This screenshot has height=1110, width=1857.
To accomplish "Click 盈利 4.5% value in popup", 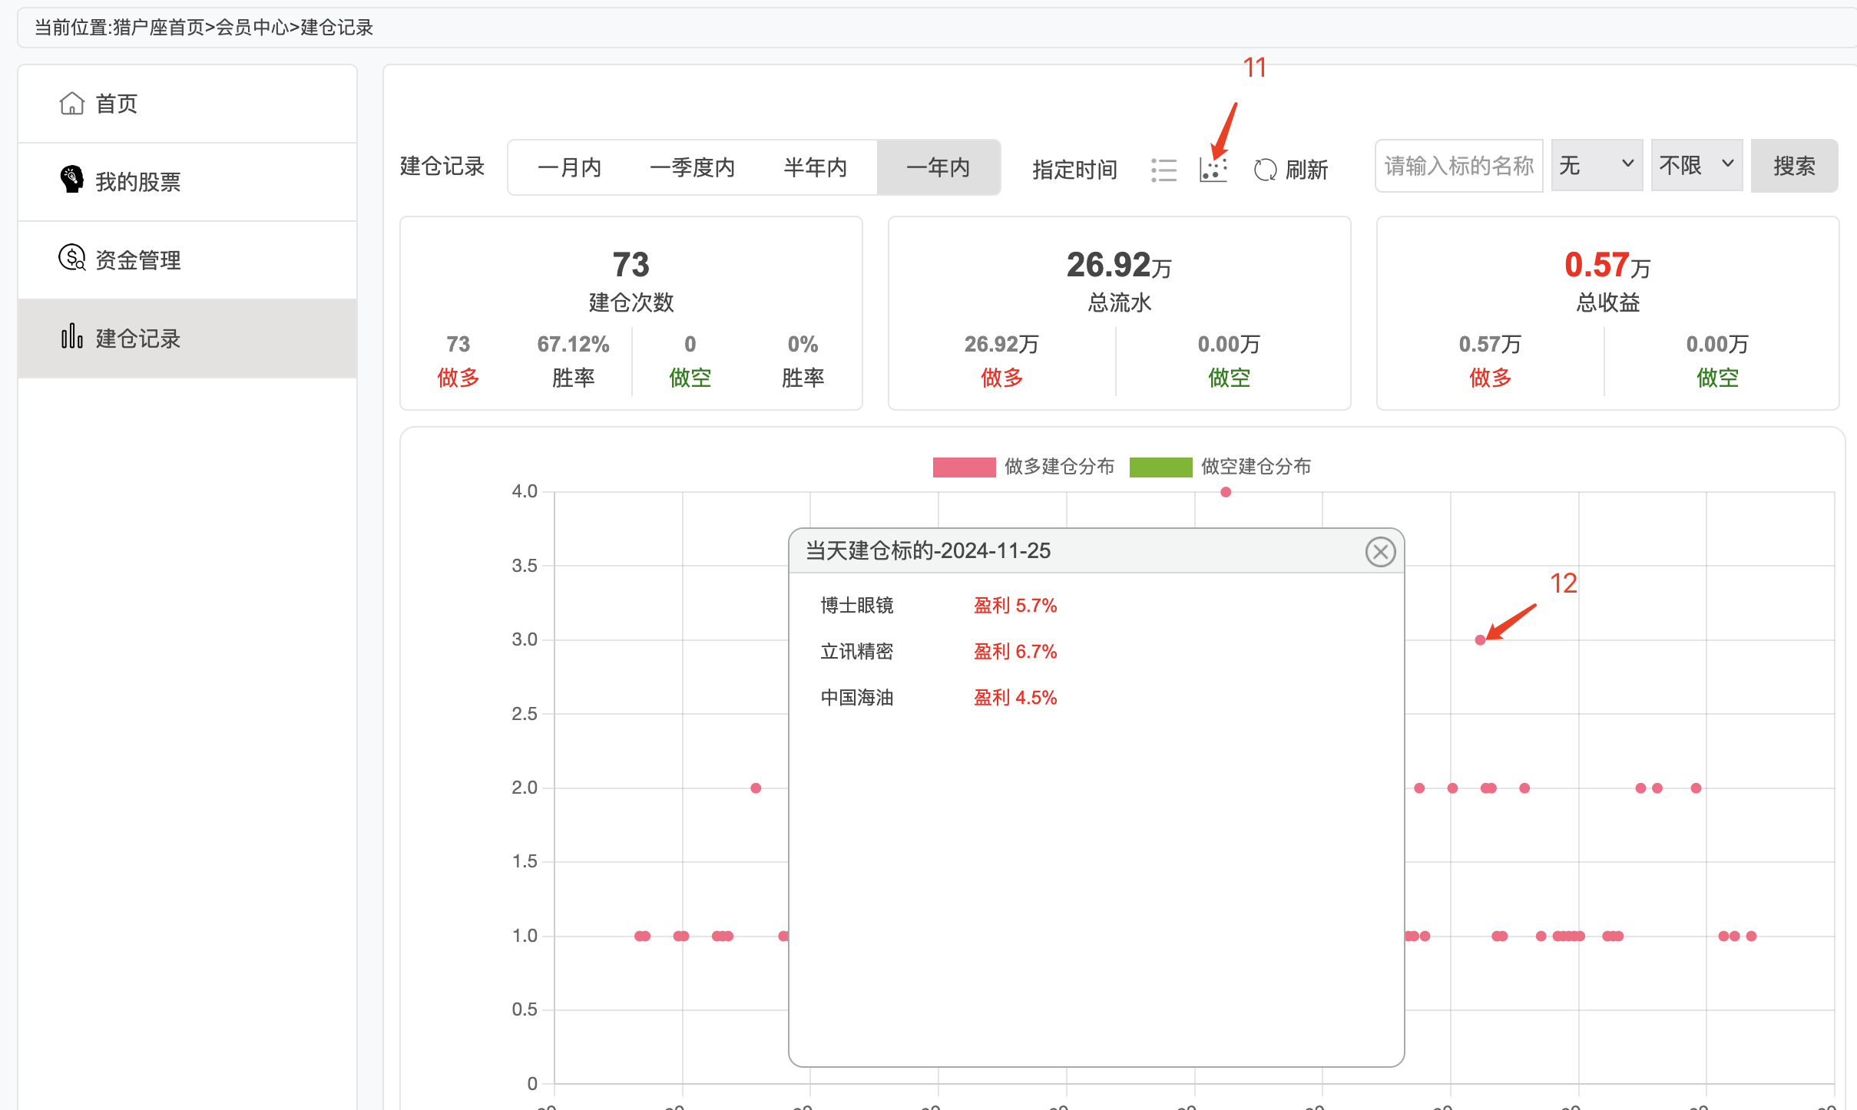I will (x=1015, y=698).
